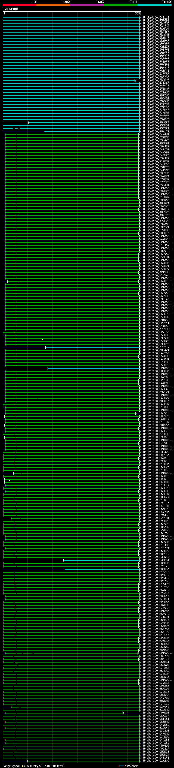Select label UniRef100_A7P179
Screen dimensions: 174x768
tap(156, 50)
